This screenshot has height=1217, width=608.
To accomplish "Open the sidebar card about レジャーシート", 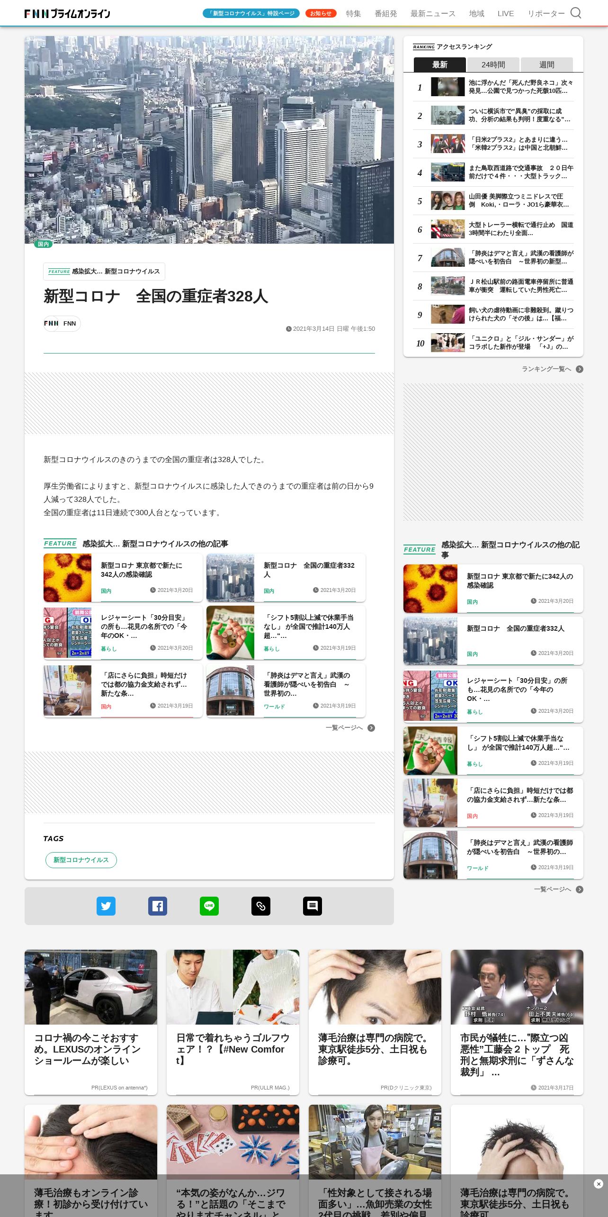I will tap(493, 696).
